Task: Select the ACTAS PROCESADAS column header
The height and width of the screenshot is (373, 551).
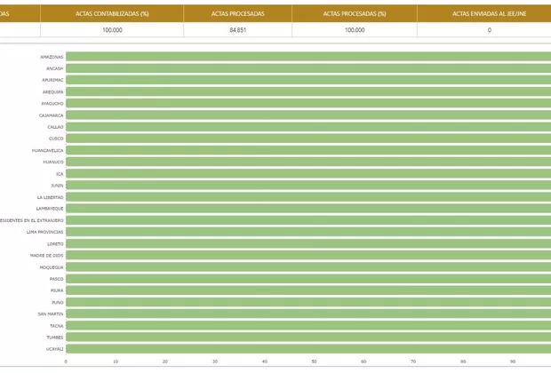Action: click(237, 13)
